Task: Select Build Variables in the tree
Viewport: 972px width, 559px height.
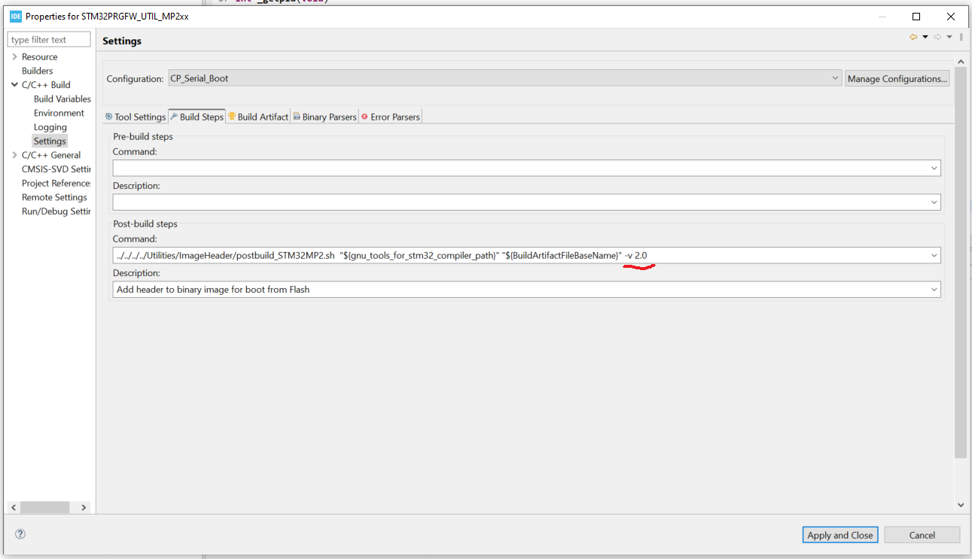Action: [x=62, y=99]
